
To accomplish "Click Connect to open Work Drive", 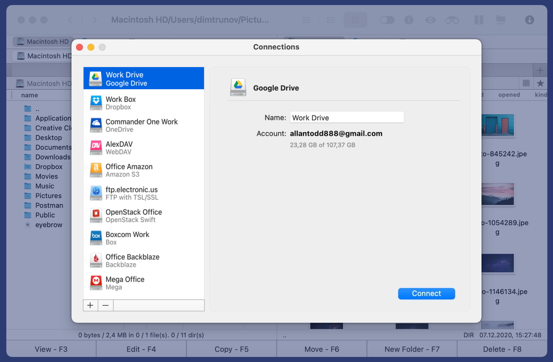I will click(x=426, y=293).
